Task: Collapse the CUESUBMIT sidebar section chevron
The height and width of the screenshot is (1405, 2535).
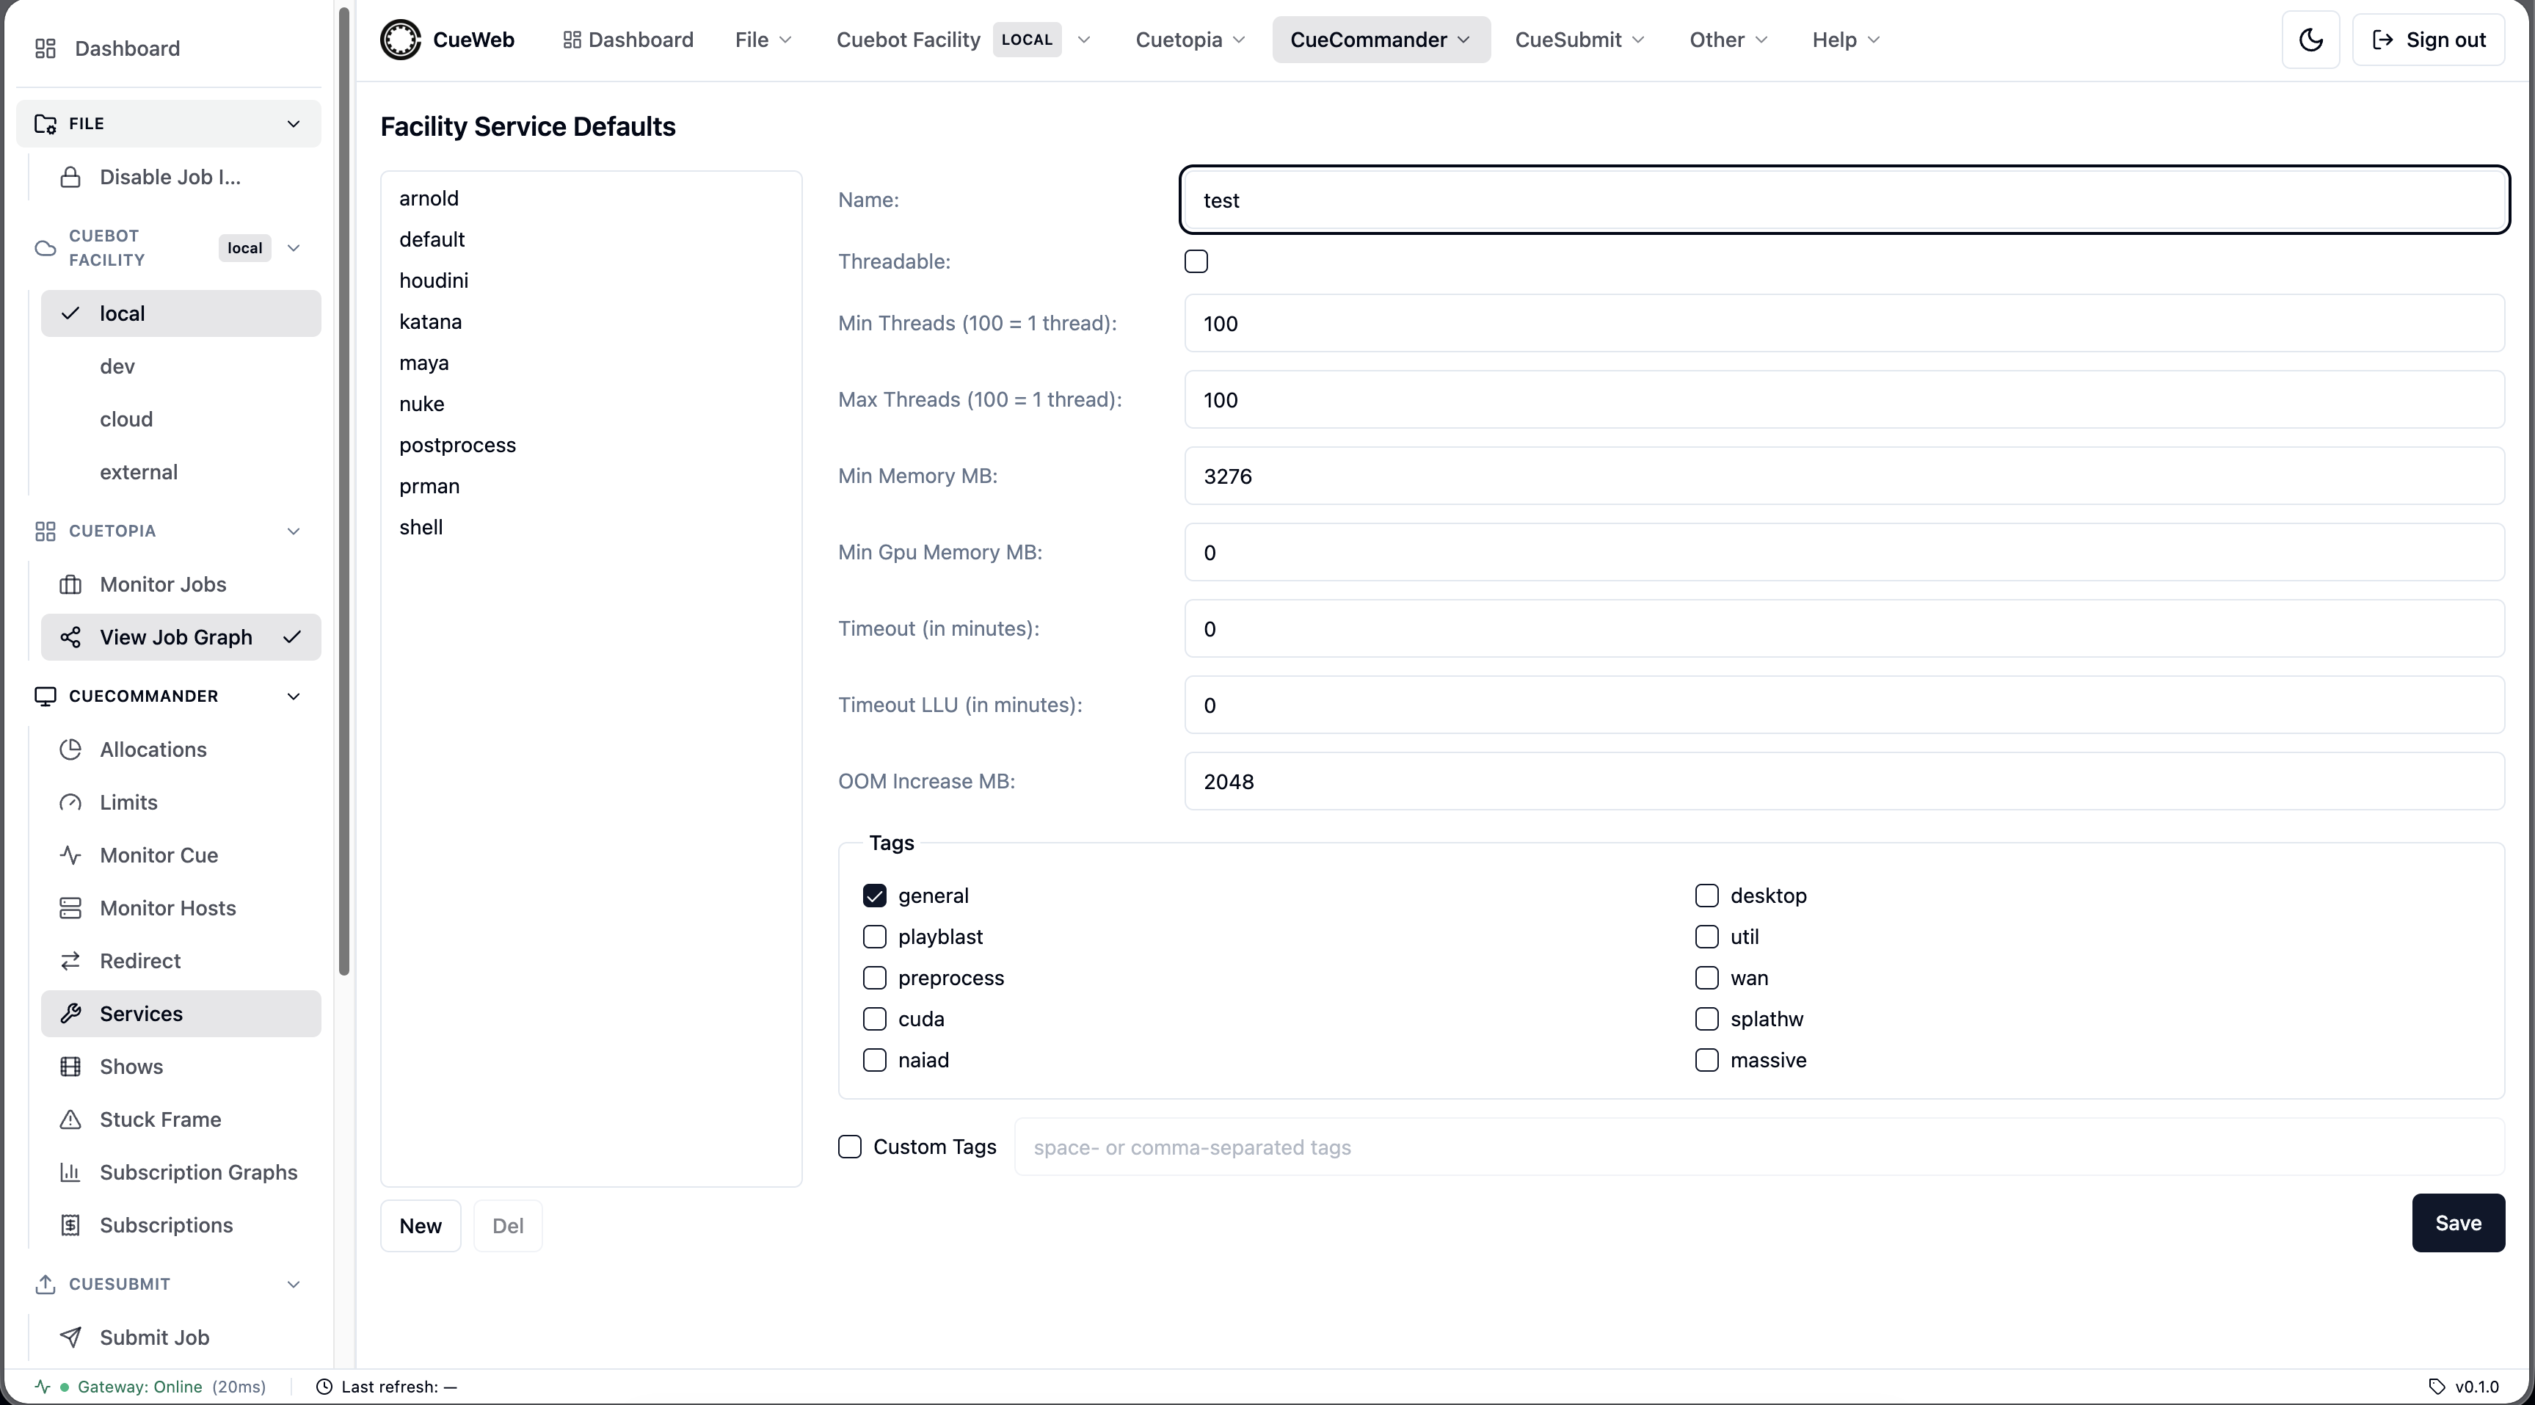Action: coord(292,1284)
